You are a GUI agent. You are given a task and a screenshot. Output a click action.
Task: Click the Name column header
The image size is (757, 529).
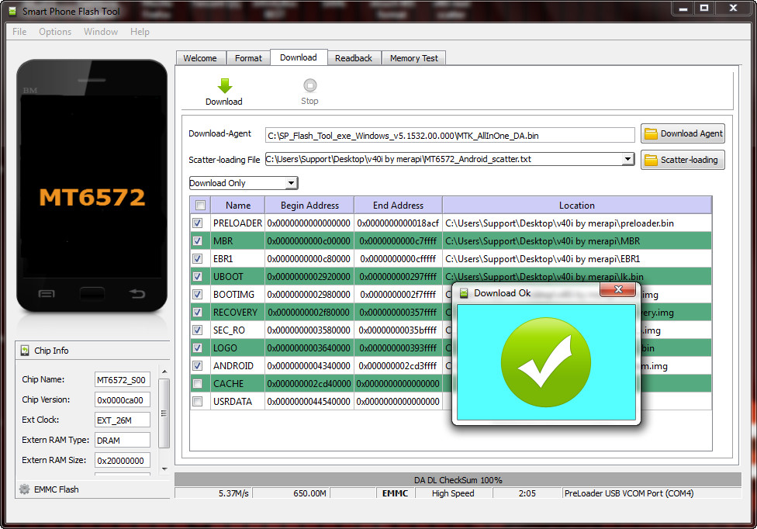pyautogui.click(x=237, y=205)
